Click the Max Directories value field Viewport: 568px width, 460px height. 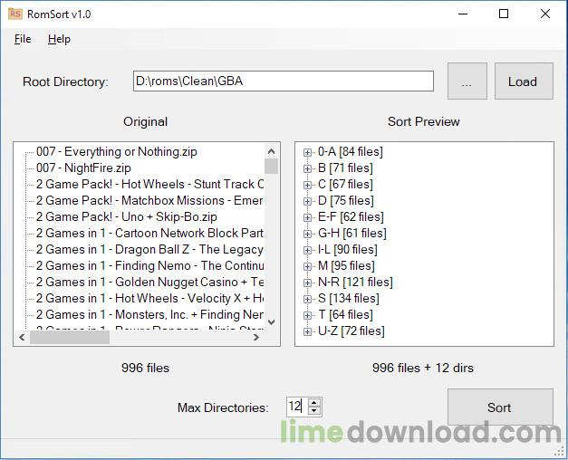tap(297, 407)
